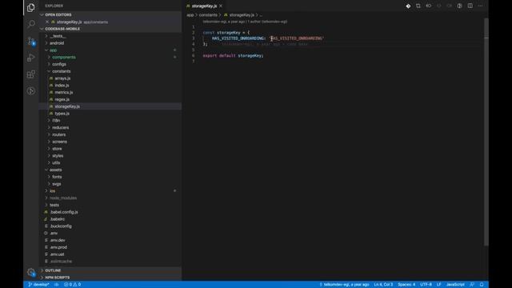
Task: Expand the i18n folder
Action: [x=110, y=121]
